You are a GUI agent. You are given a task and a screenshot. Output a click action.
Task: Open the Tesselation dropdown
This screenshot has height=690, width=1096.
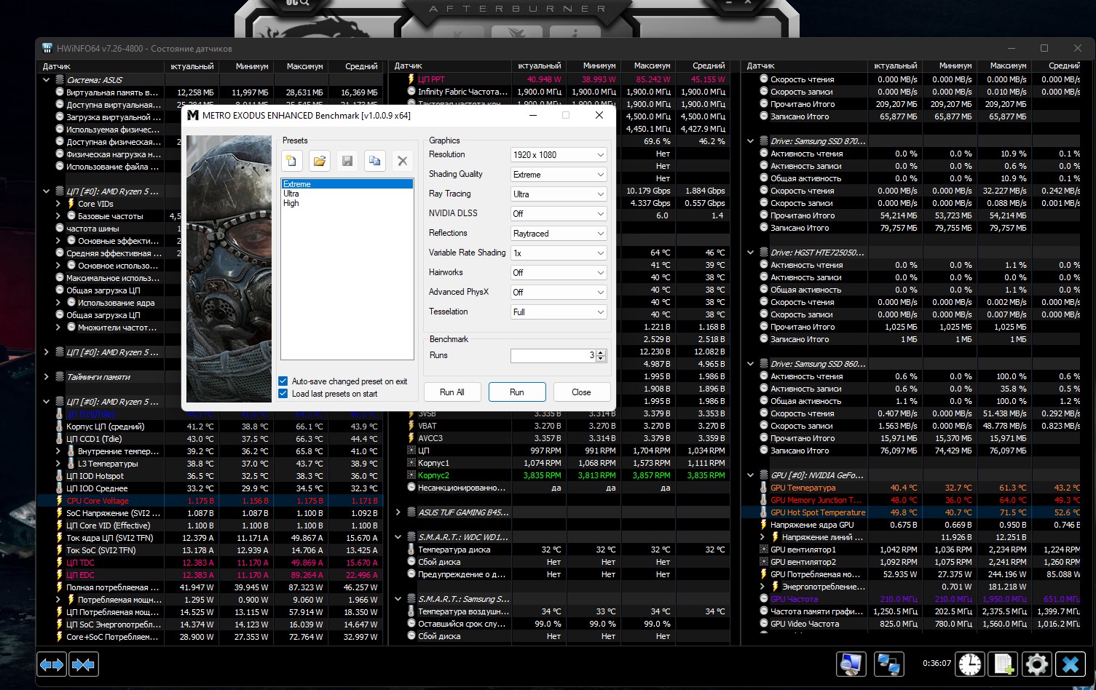click(x=559, y=312)
